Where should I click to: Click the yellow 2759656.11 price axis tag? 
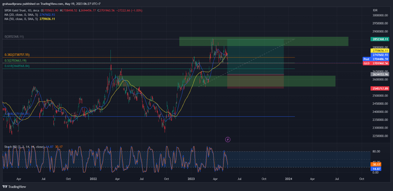coord(380,51)
